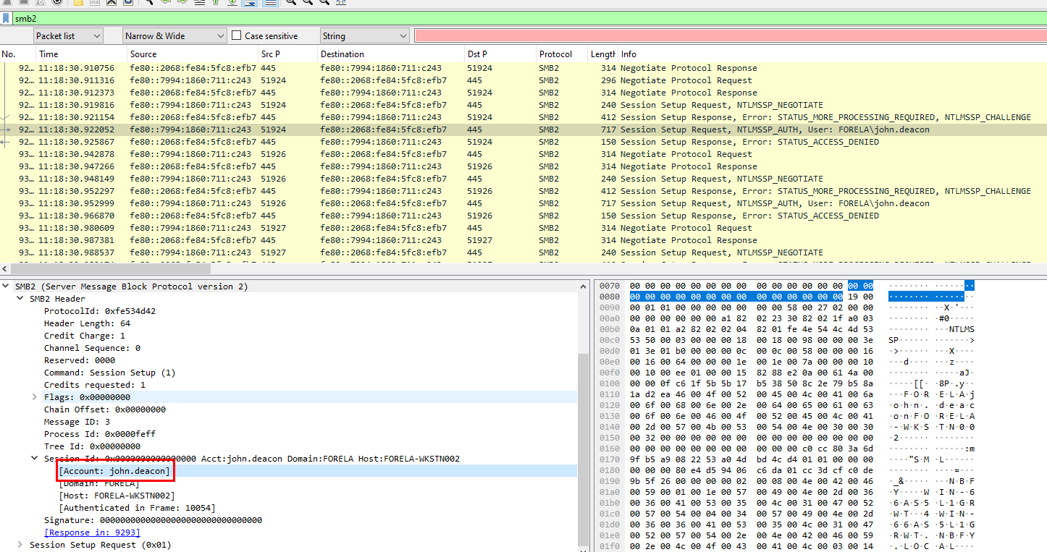Screen dimensions: 1047x552
Task: Toggle the colorize packet list toolbar icon
Action: pyautogui.click(x=269, y=2)
